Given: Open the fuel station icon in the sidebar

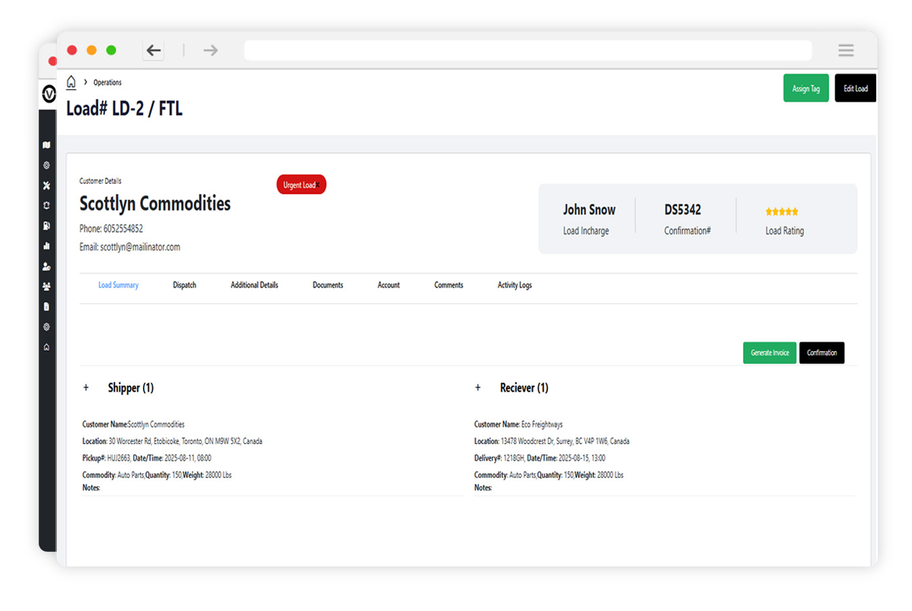Looking at the screenshot, I should (47, 226).
